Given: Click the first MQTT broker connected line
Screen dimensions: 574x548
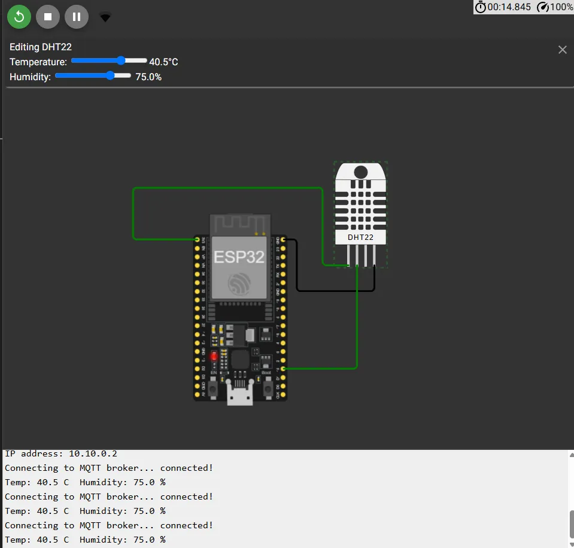Looking at the screenshot, I should 109,468.
